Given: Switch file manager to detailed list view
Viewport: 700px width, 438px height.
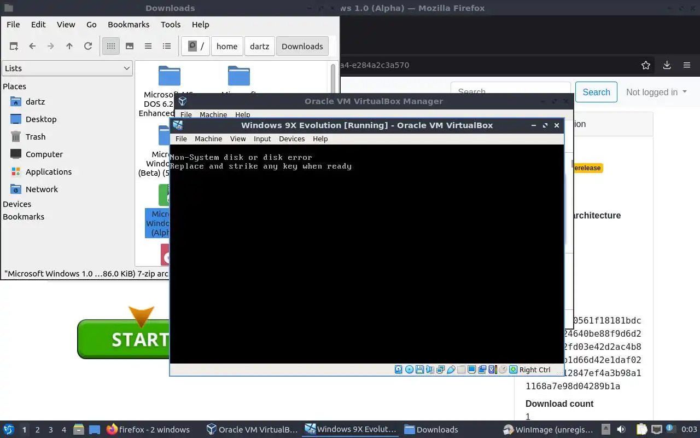Looking at the screenshot, I should click(167, 47).
